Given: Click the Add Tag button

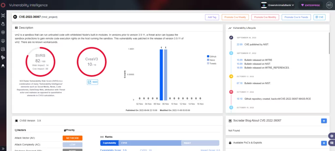Looking at the screenshot, I should point(212,17).
